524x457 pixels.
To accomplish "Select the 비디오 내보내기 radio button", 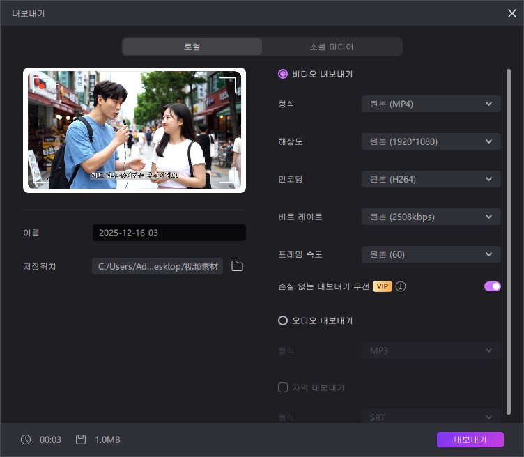I will (x=283, y=74).
